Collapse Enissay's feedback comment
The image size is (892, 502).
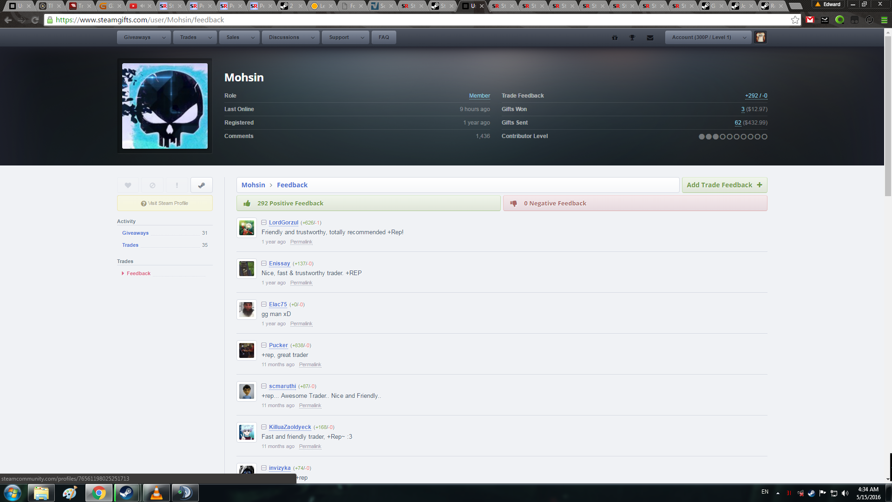point(264,264)
